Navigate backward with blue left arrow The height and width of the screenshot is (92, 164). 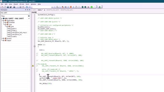68,7
